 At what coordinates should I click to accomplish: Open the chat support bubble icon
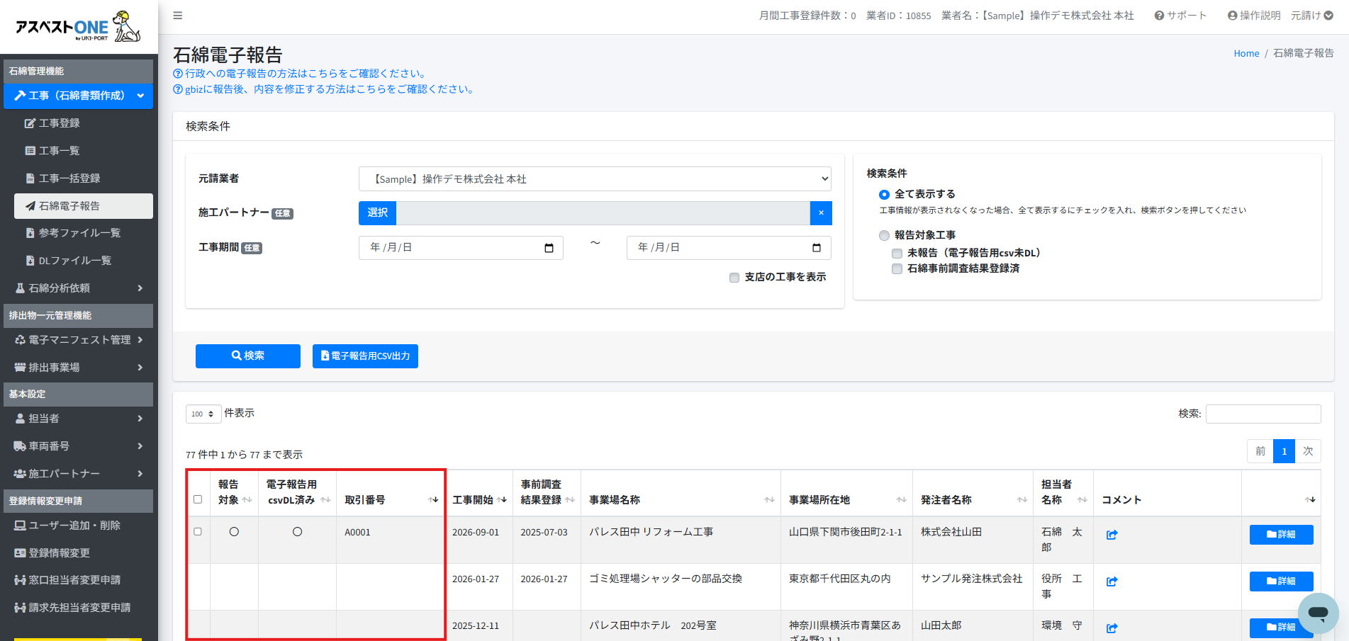pyautogui.click(x=1318, y=613)
